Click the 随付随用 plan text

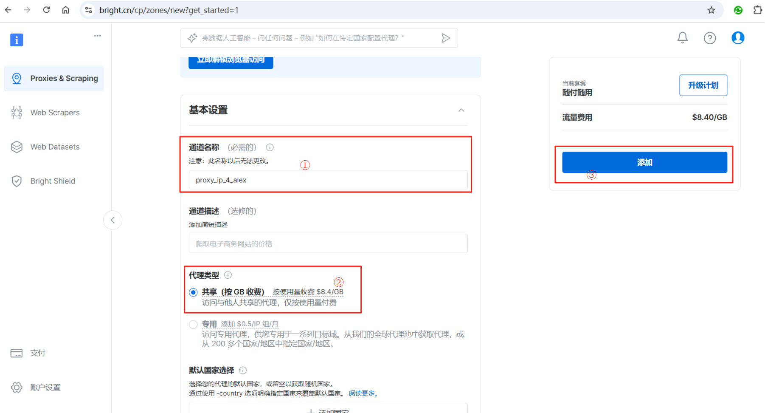(577, 93)
